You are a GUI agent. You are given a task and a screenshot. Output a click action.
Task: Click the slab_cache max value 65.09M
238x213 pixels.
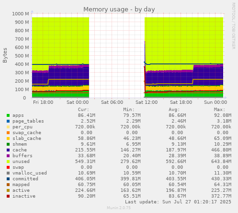click(223, 138)
